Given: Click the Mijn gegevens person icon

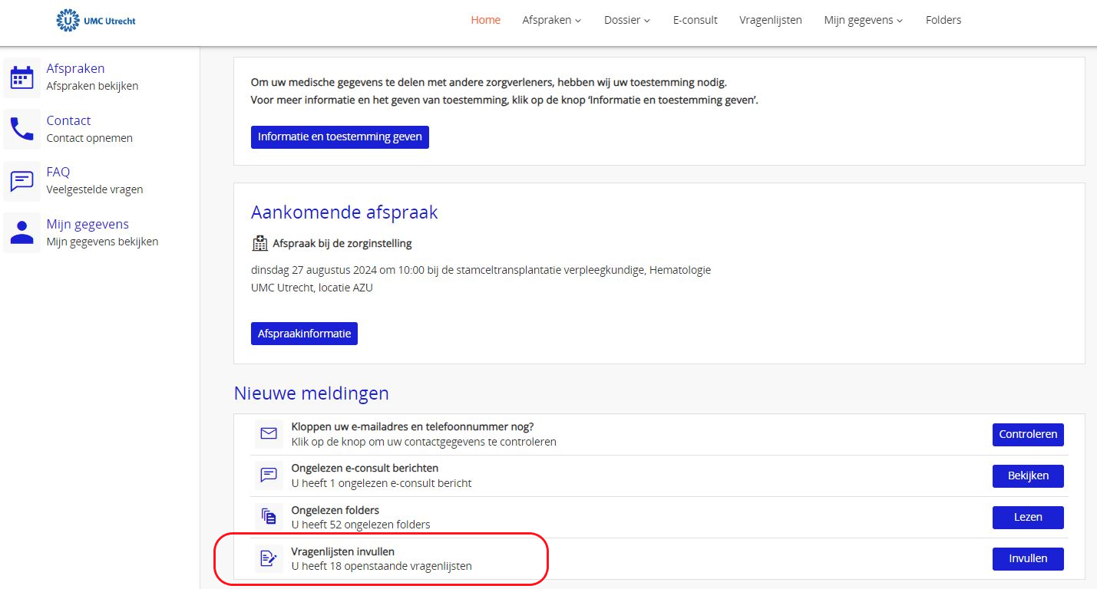Looking at the screenshot, I should click(x=21, y=232).
